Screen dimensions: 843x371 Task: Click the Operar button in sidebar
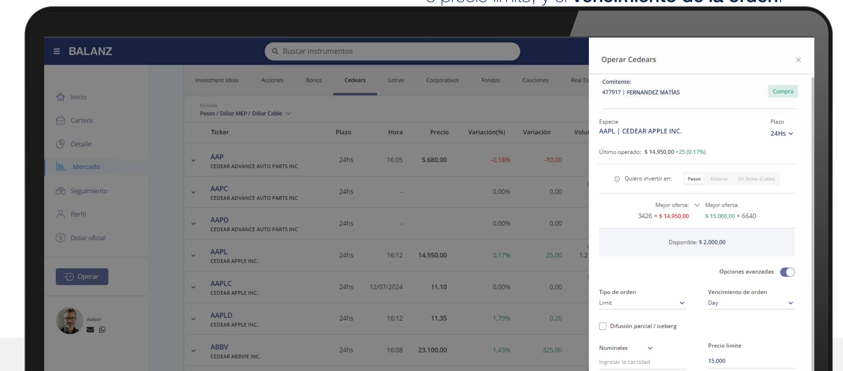pyautogui.click(x=82, y=277)
